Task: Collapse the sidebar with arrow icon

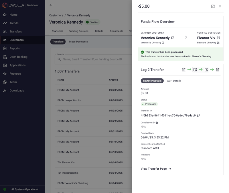Action: coord(51,5)
